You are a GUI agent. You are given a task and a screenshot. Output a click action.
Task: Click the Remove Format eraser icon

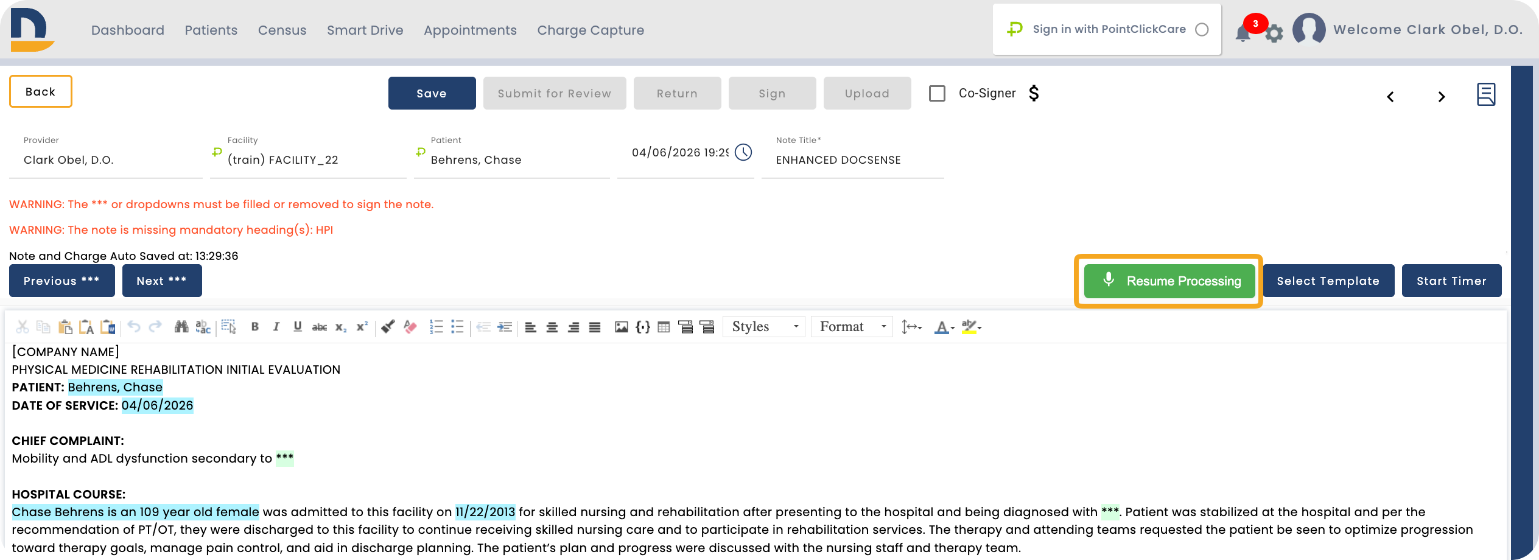410,327
